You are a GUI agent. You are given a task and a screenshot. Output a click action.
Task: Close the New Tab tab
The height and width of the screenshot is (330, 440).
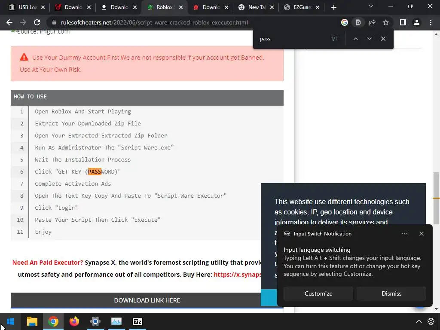coord(272,8)
